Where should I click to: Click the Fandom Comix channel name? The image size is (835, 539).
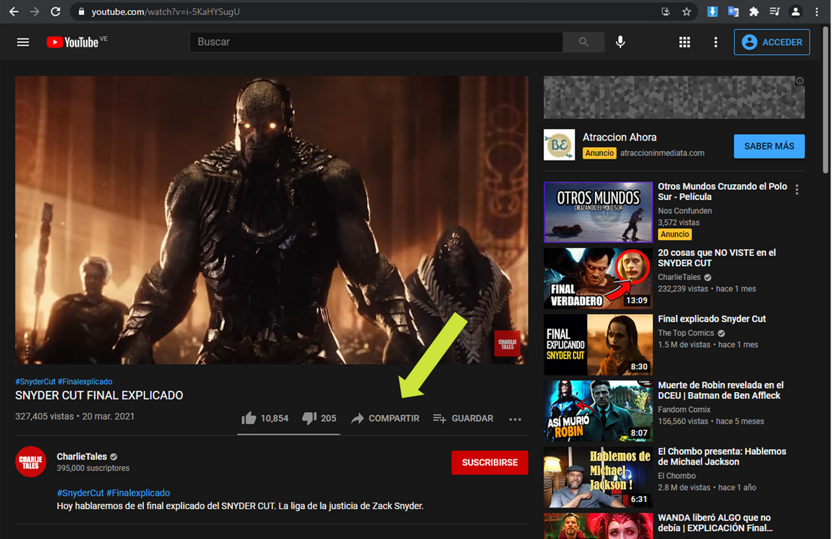point(684,410)
